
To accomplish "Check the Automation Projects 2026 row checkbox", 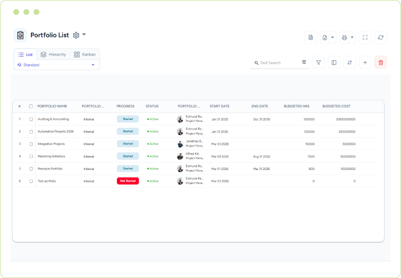I will (x=31, y=131).
